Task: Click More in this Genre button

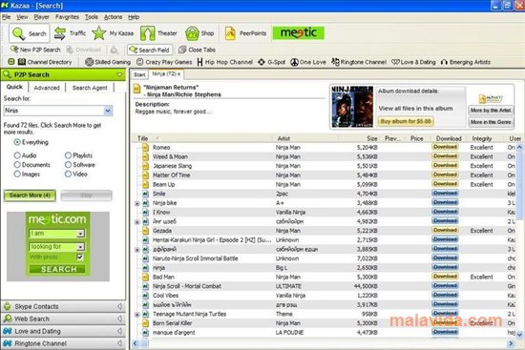Action: pyautogui.click(x=491, y=122)
